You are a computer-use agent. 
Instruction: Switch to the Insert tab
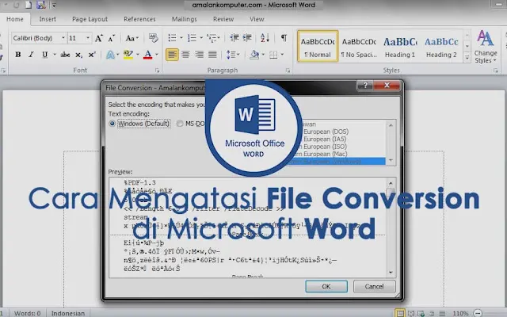tap(48, 19)
